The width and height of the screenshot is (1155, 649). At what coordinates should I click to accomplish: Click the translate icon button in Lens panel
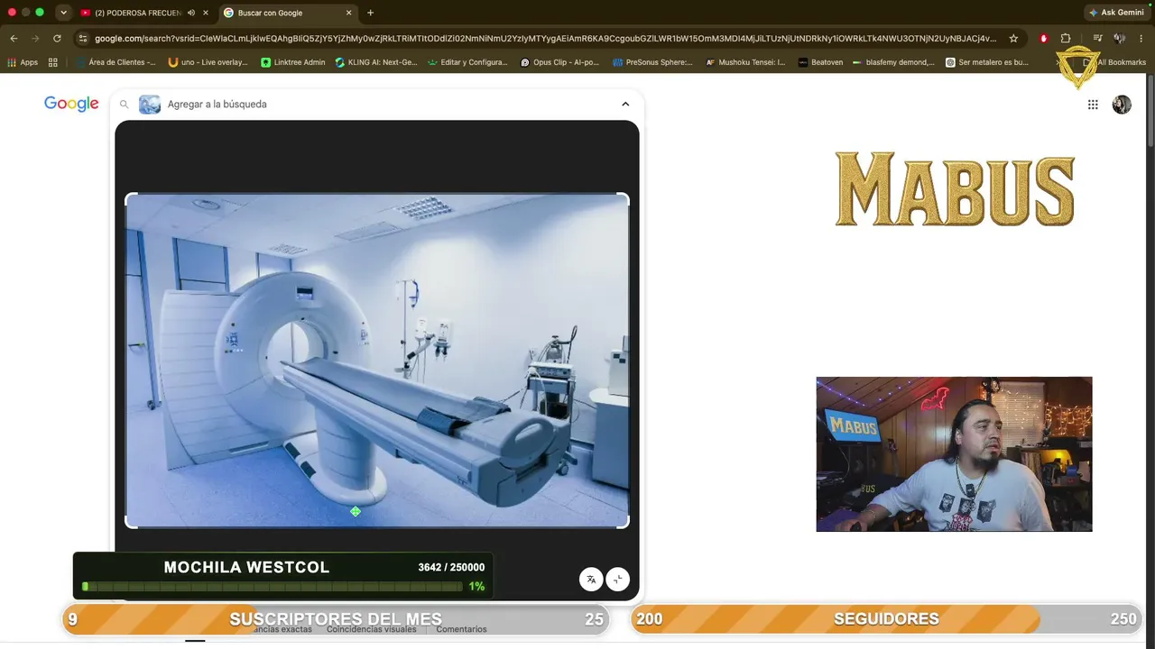point(590,580)
